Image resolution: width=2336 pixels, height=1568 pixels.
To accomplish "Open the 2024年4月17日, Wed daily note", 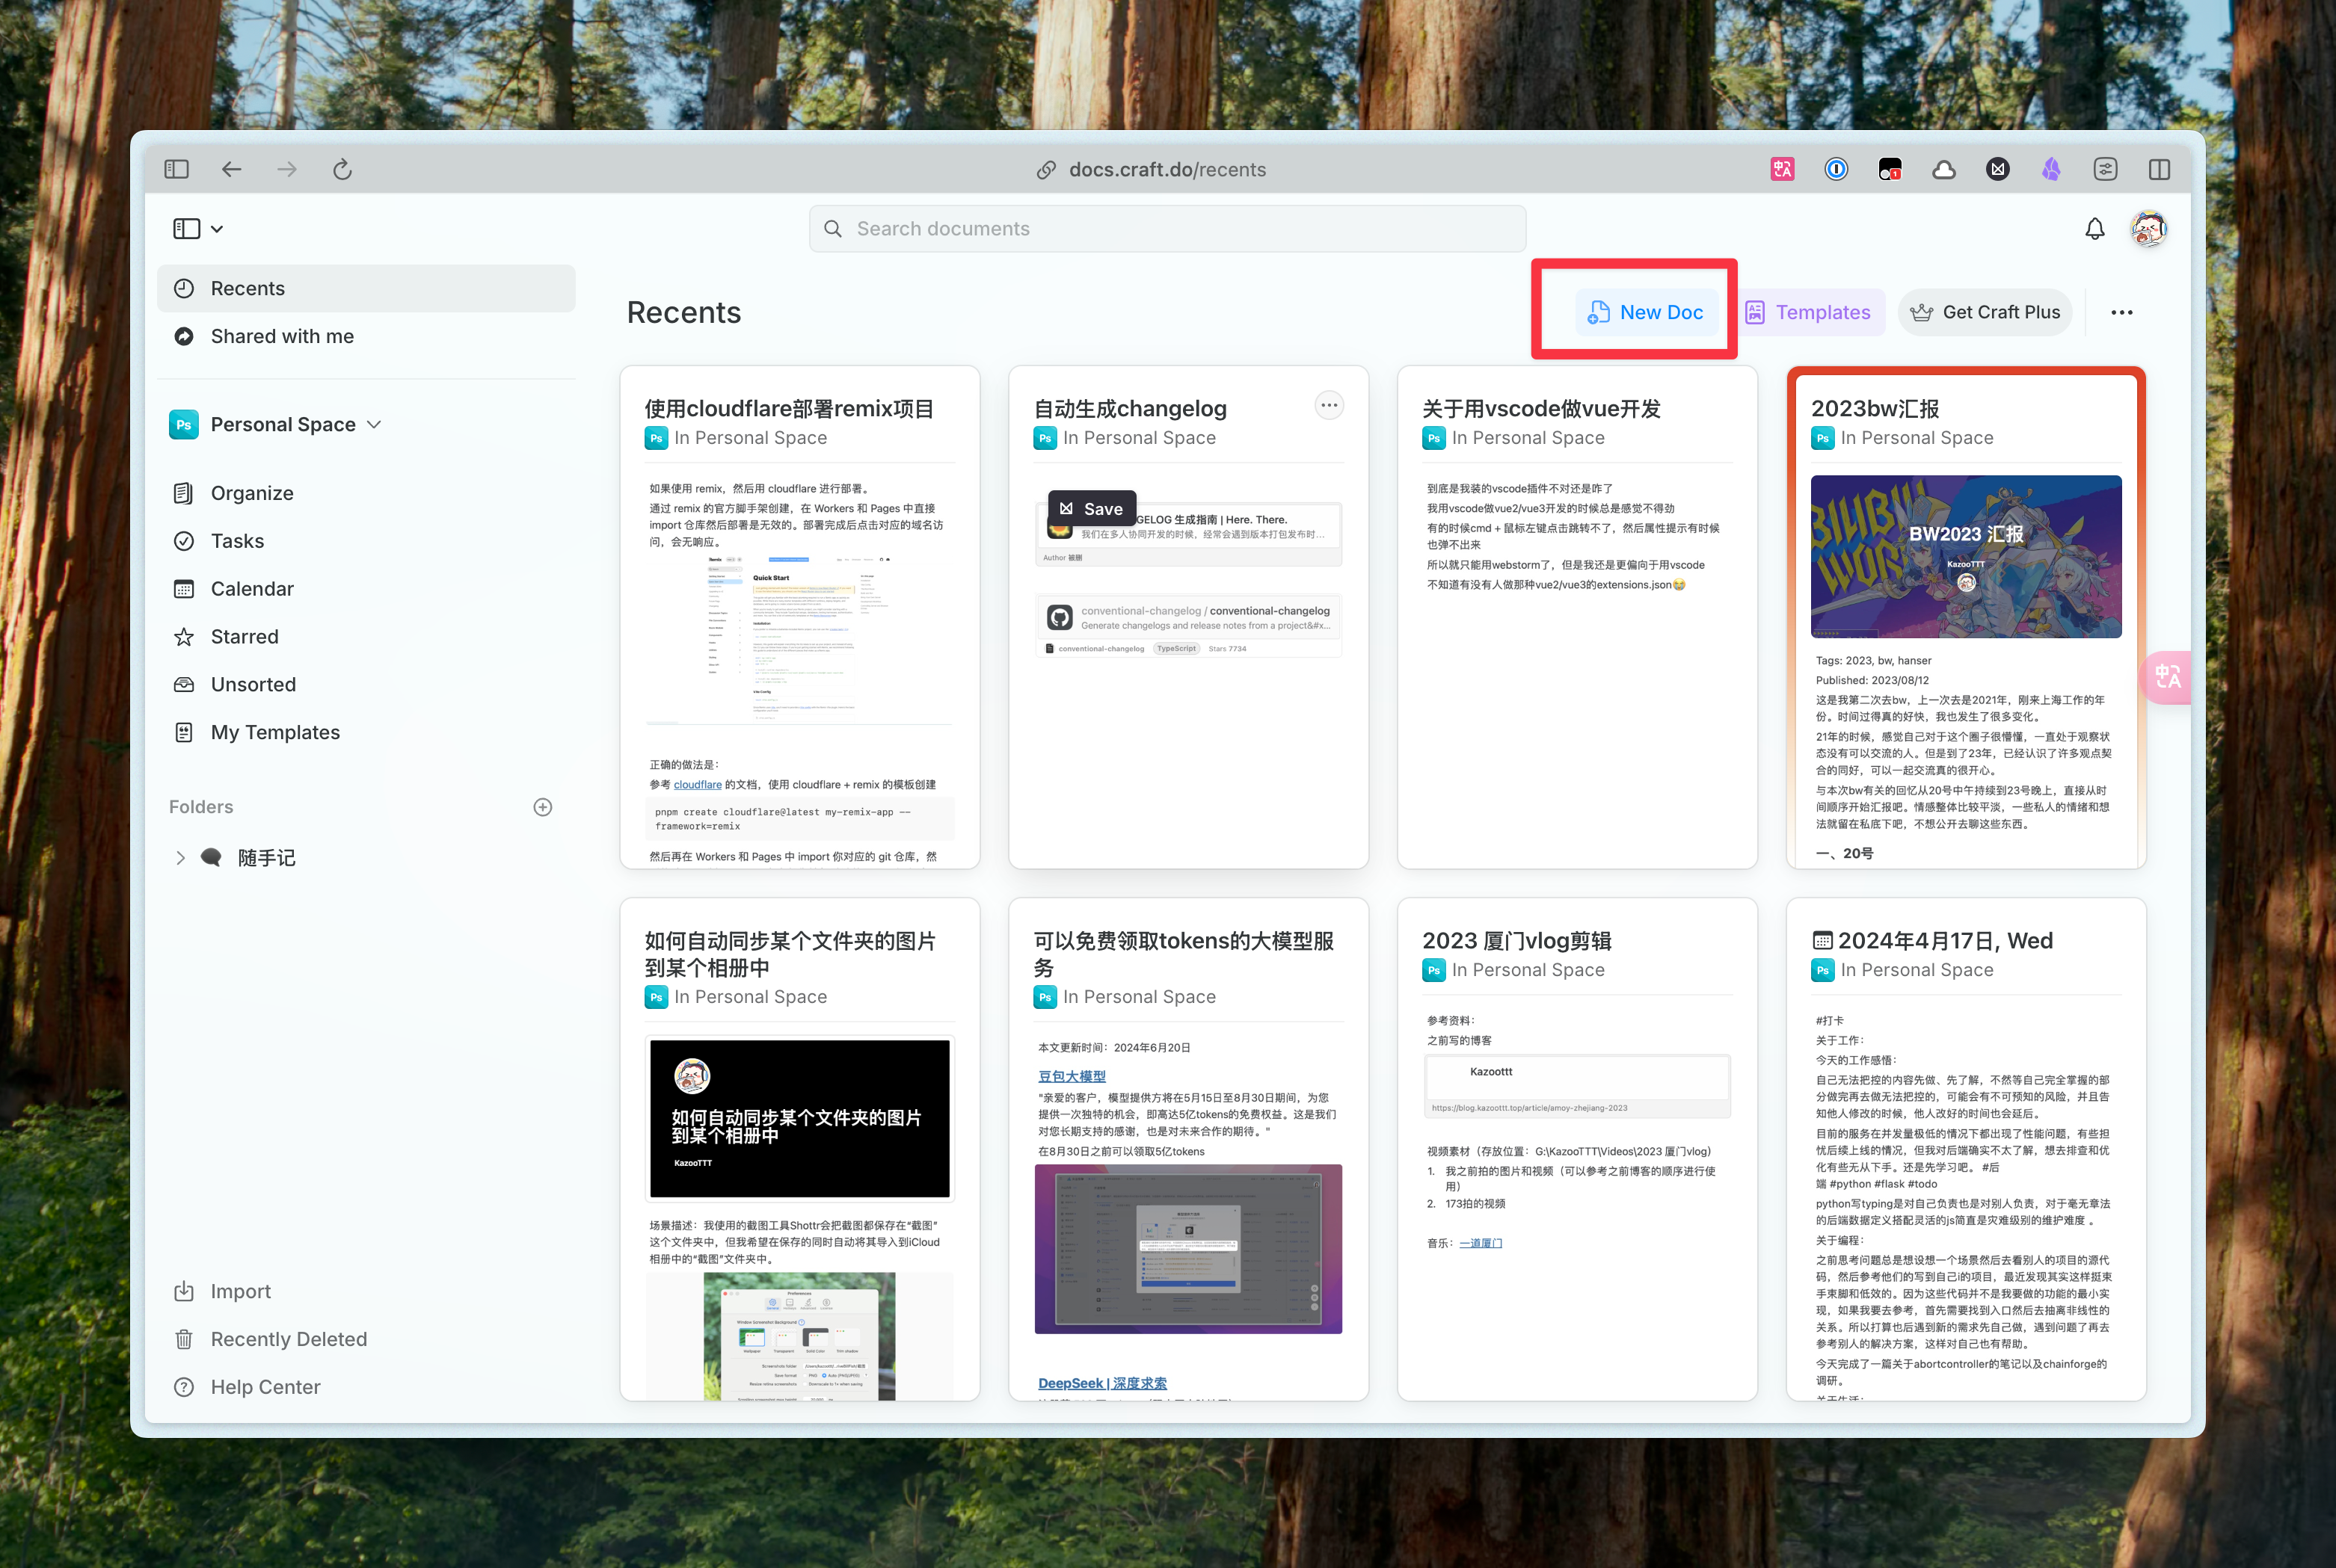I will pyautogui.click(x=1966, y=1150).
